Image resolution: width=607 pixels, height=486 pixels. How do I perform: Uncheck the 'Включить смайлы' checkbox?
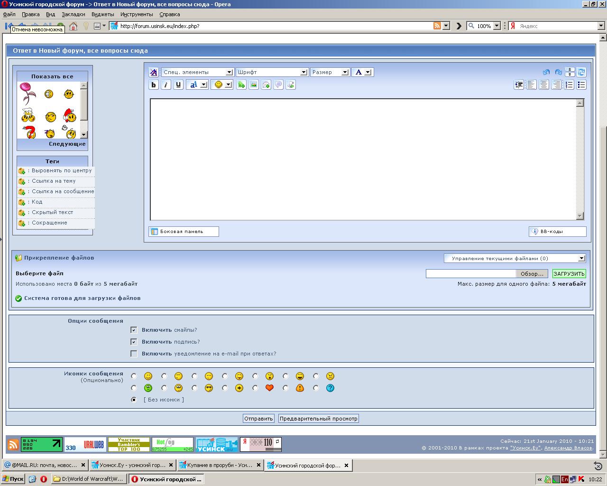[x=134, y=330]
